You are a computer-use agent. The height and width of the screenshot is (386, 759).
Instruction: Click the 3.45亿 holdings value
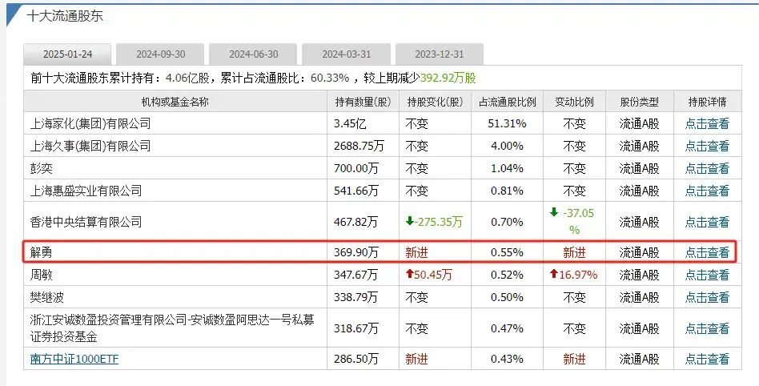[350, 123]
